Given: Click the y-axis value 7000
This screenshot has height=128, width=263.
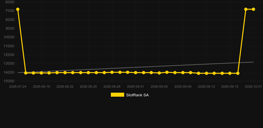Looking at the screenshot, I should coord(10,11).
